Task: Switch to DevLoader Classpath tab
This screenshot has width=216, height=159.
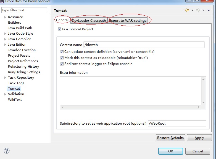Action: click(x=89, y=21)
